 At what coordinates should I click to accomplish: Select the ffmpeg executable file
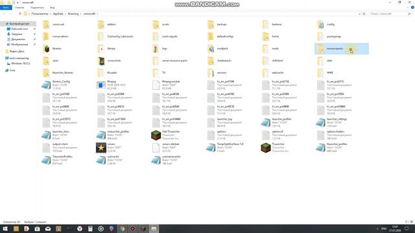point(111,85)
